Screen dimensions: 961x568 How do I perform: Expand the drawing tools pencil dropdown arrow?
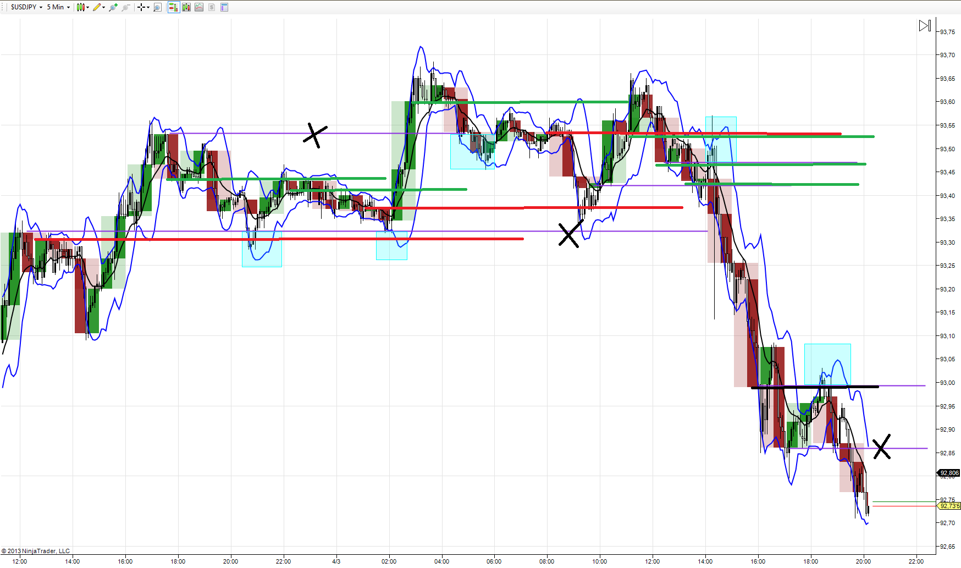point(103,7)
